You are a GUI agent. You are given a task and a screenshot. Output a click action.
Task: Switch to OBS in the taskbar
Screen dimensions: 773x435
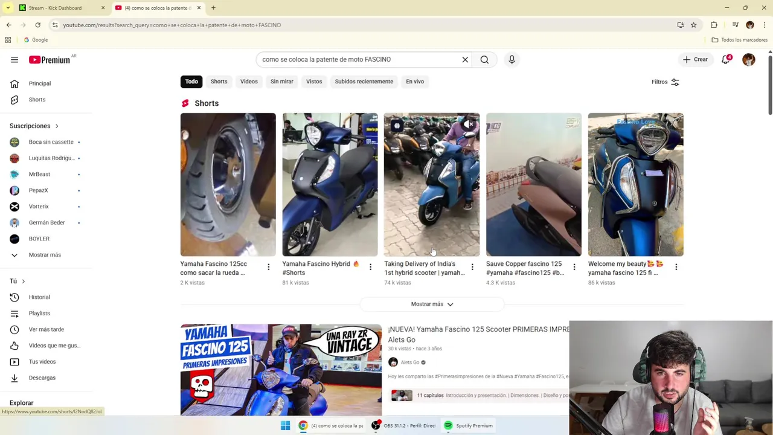click(403, 425)
